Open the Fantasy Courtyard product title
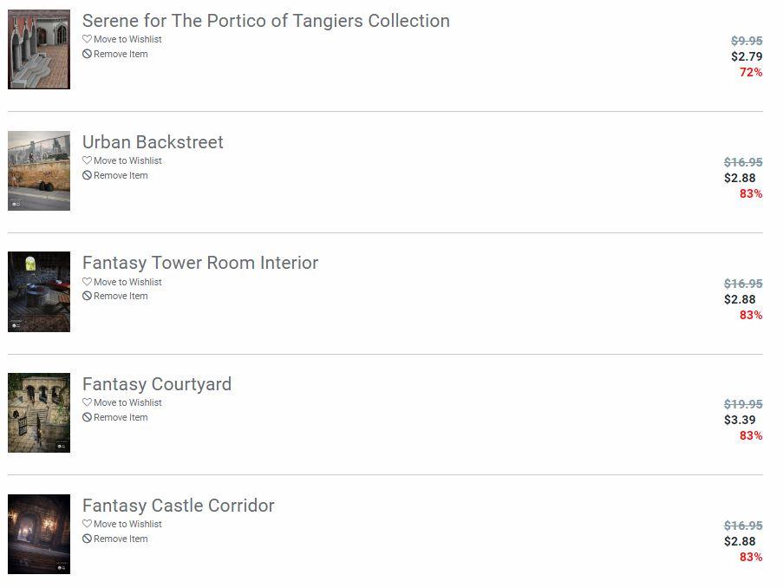Image resolution: width=783 pixels, height=588 pixels. click(x=156, y=384)
